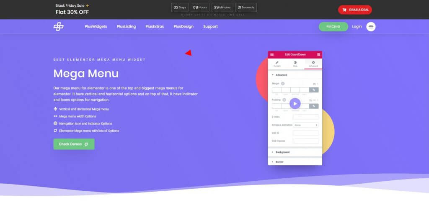Toggle the Padding linked values button
Image resolution: width=429 pixels, height=218 pixels.
point(314,106)
